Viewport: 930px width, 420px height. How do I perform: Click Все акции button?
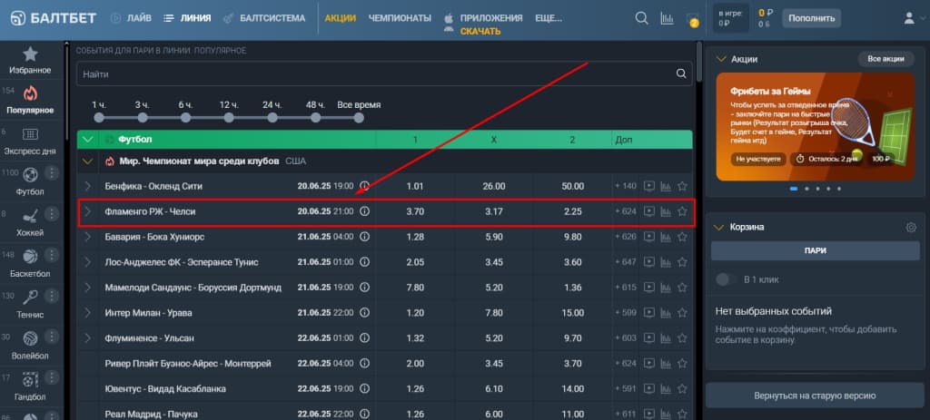coord(885,59)
